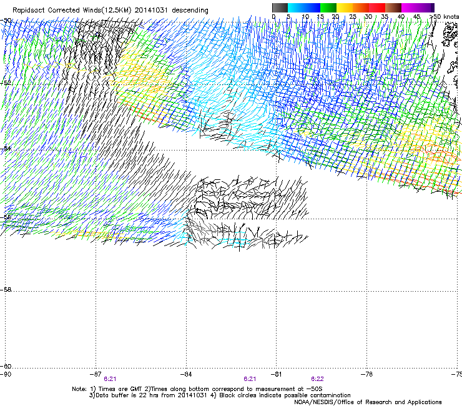
Task: Click the 'NOAA/NESDIS/Office of Research and Applications' credit
Action: point(368,402)
